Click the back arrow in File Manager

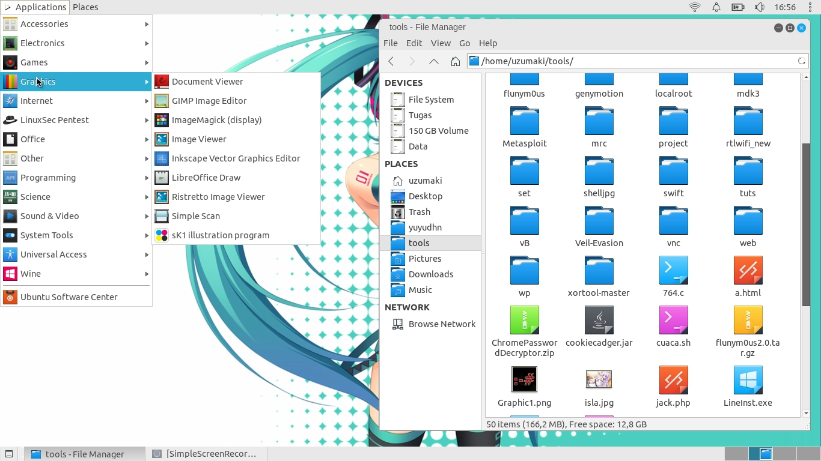[391, 61]
